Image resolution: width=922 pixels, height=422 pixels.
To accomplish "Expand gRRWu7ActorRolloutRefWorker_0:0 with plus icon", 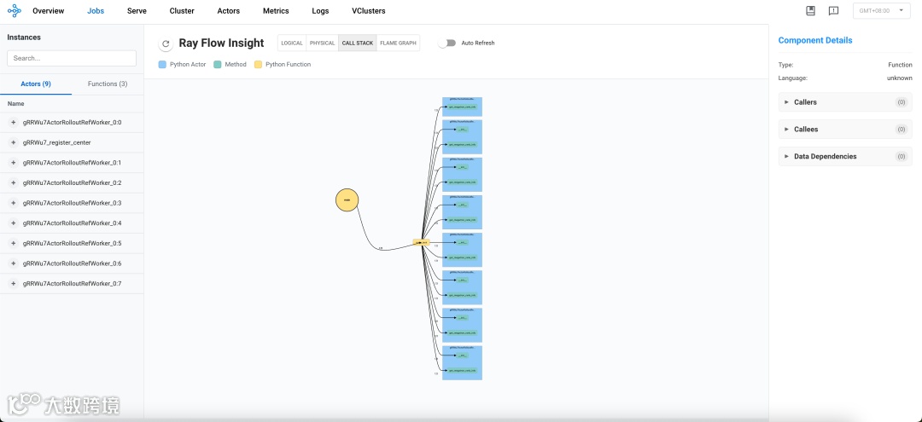I will click(x=14, y=123).
